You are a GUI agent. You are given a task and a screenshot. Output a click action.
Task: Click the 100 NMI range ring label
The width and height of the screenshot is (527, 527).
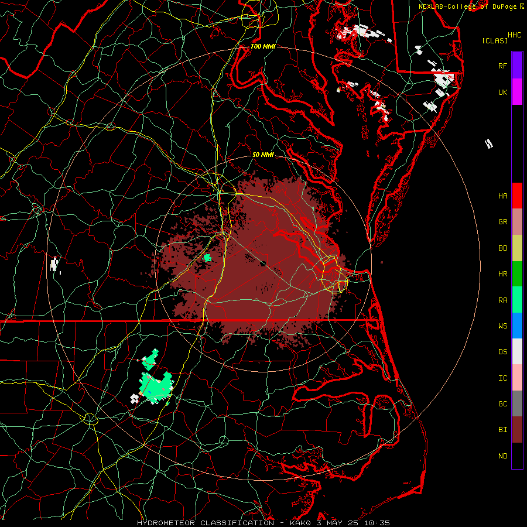pos(263,46)
